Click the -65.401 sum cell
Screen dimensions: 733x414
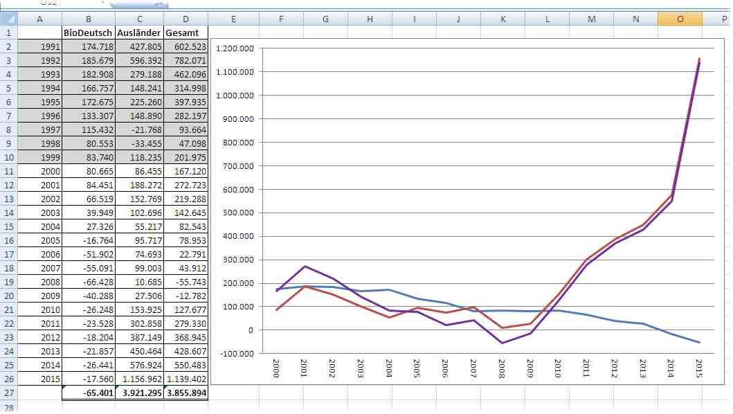[x=89, y=393]
